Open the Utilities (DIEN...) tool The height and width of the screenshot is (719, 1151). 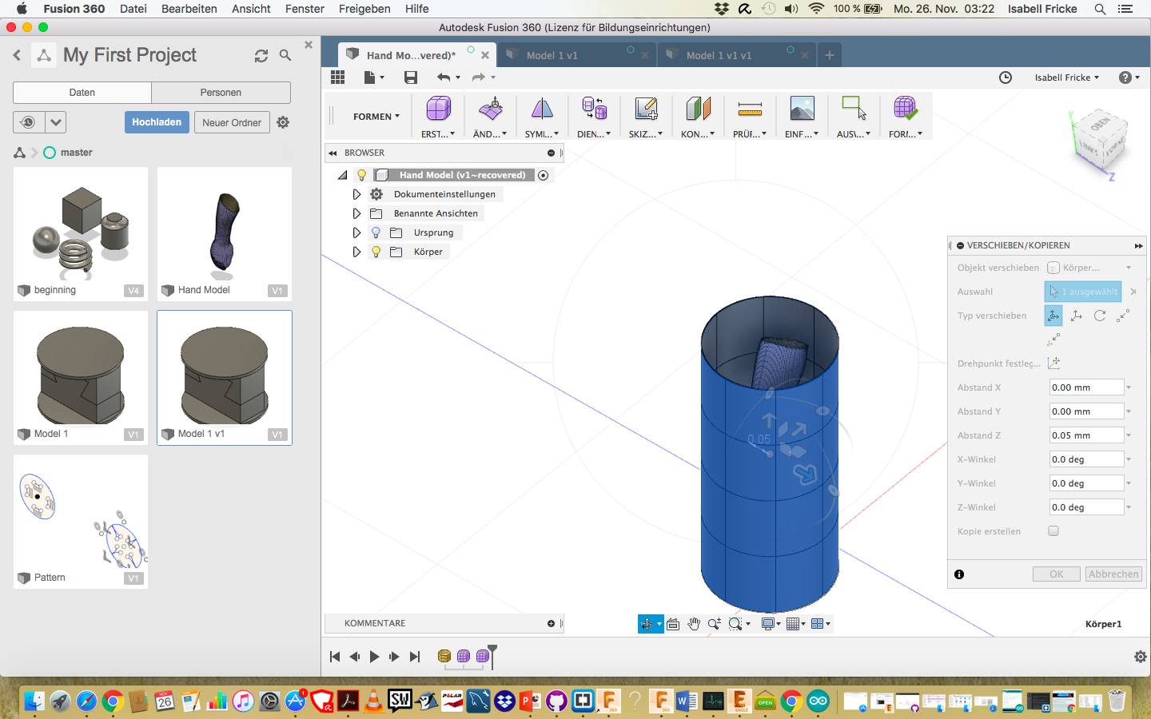[x=594, y=109]
